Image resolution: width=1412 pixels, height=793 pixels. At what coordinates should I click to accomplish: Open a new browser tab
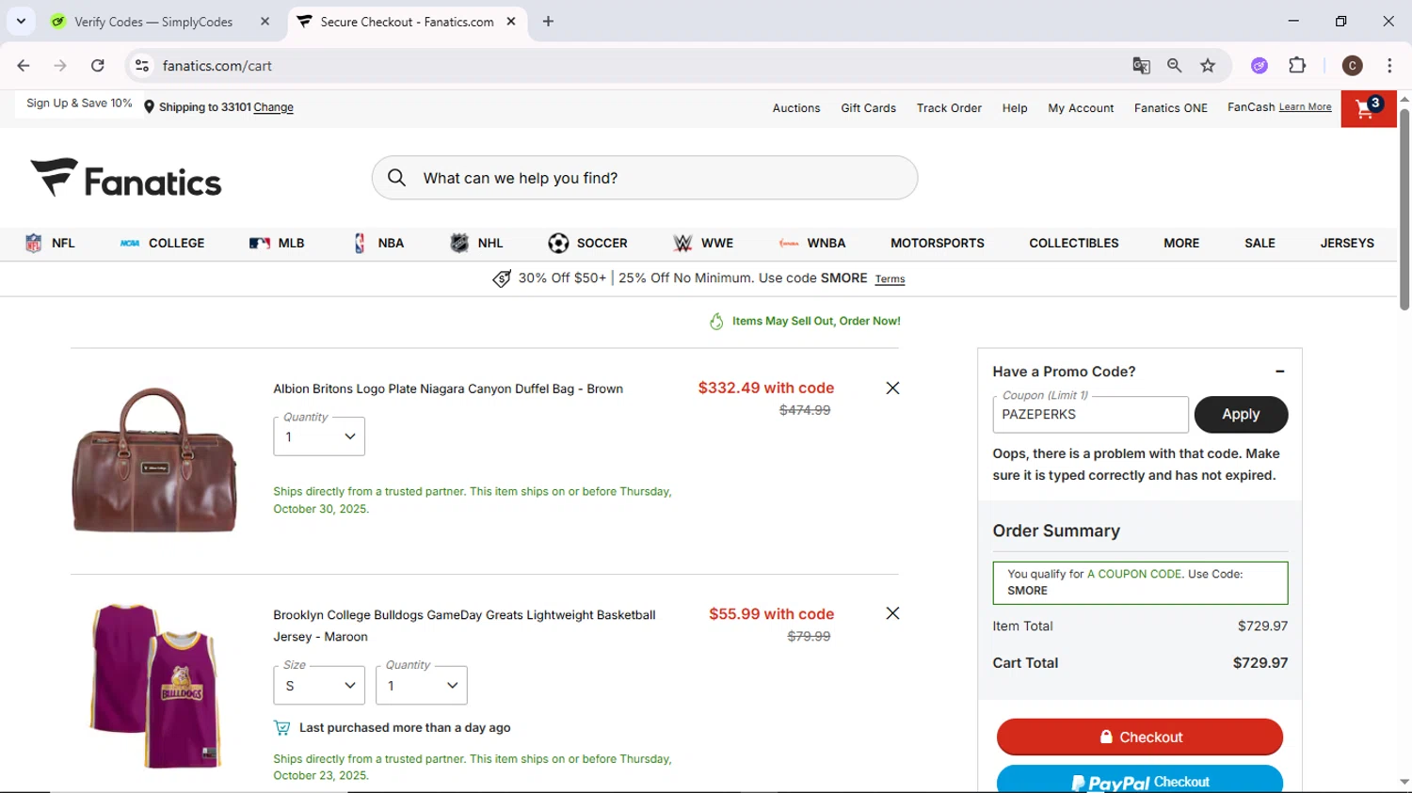548,22
